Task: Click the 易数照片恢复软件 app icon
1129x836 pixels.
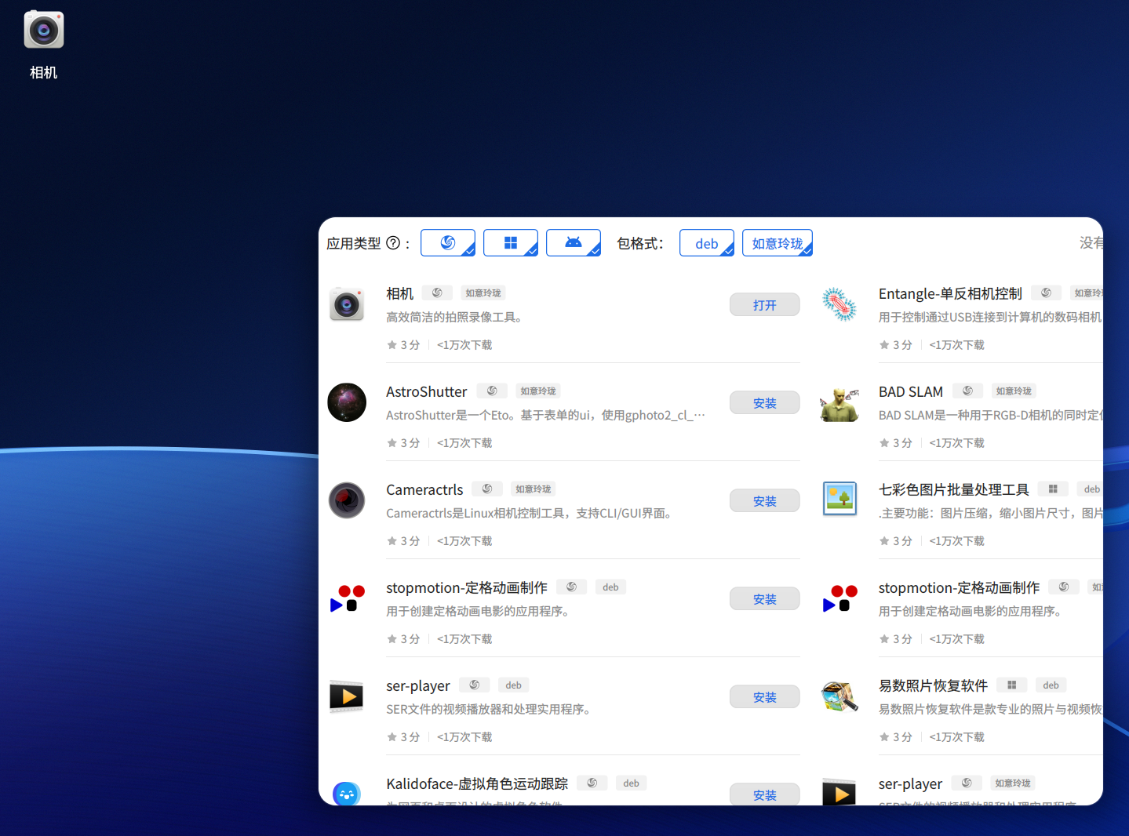Action: pyautogui.click(x=839, y=696)
